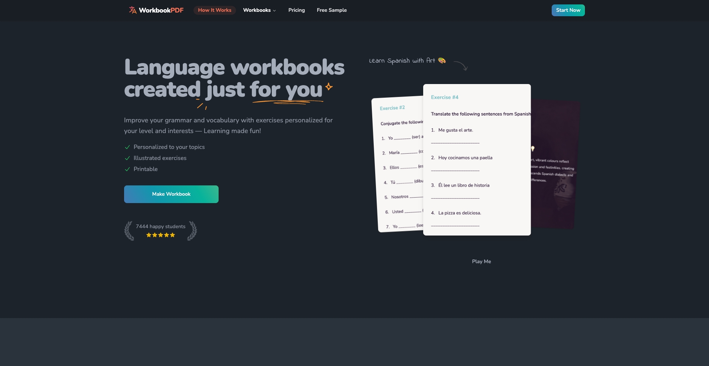Viewport: 709px width, 366px height.
Task: Click the checkmark beside Illustrated exercises
Action: (x=127, y=158)
